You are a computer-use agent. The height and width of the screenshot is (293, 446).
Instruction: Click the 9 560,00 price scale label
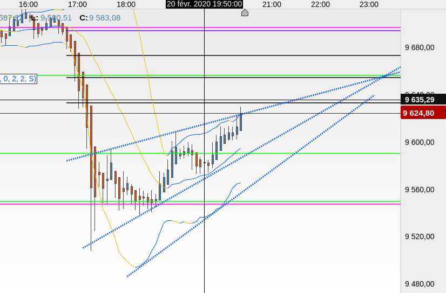420,190
